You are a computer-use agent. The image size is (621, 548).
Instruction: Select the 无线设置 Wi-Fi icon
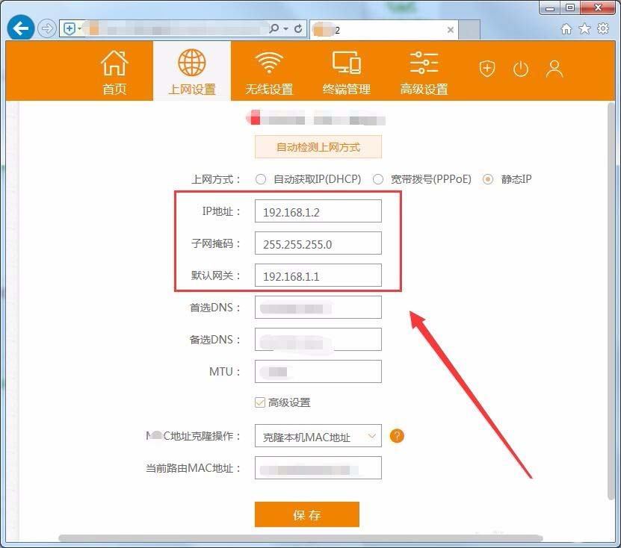point(268,63)
